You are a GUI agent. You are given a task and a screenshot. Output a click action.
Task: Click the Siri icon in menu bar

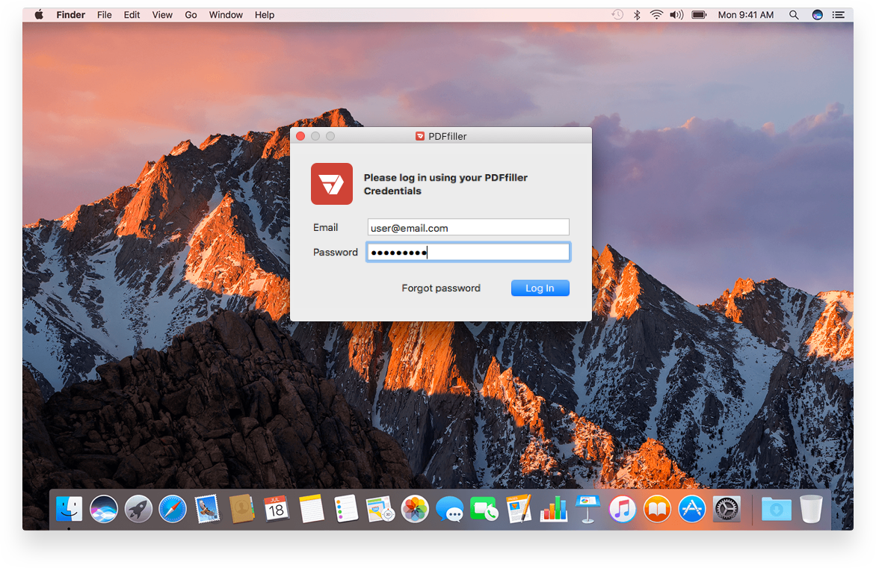tap(818, 15)
